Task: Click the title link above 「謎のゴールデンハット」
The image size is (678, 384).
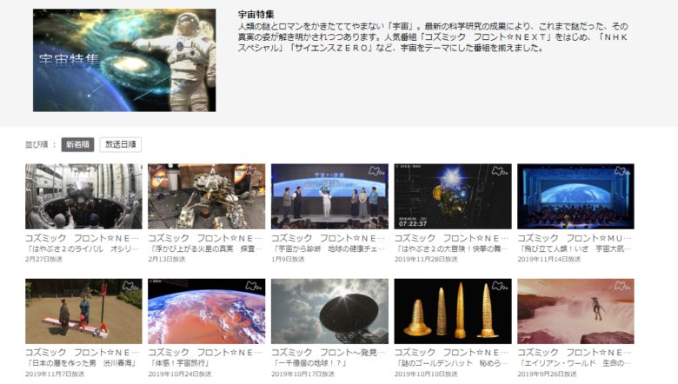Action: point(451,353)
